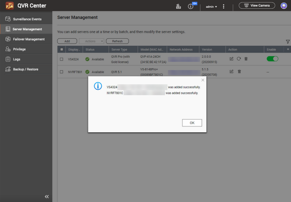Click the round user avatar icon
This screenshot has width=291, height=202.
tap(283, 6)
